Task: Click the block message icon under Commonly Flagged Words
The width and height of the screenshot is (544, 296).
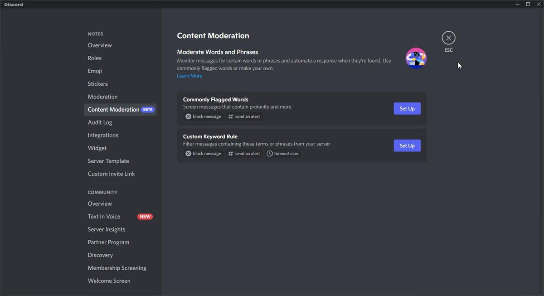Action: point(188,116)
